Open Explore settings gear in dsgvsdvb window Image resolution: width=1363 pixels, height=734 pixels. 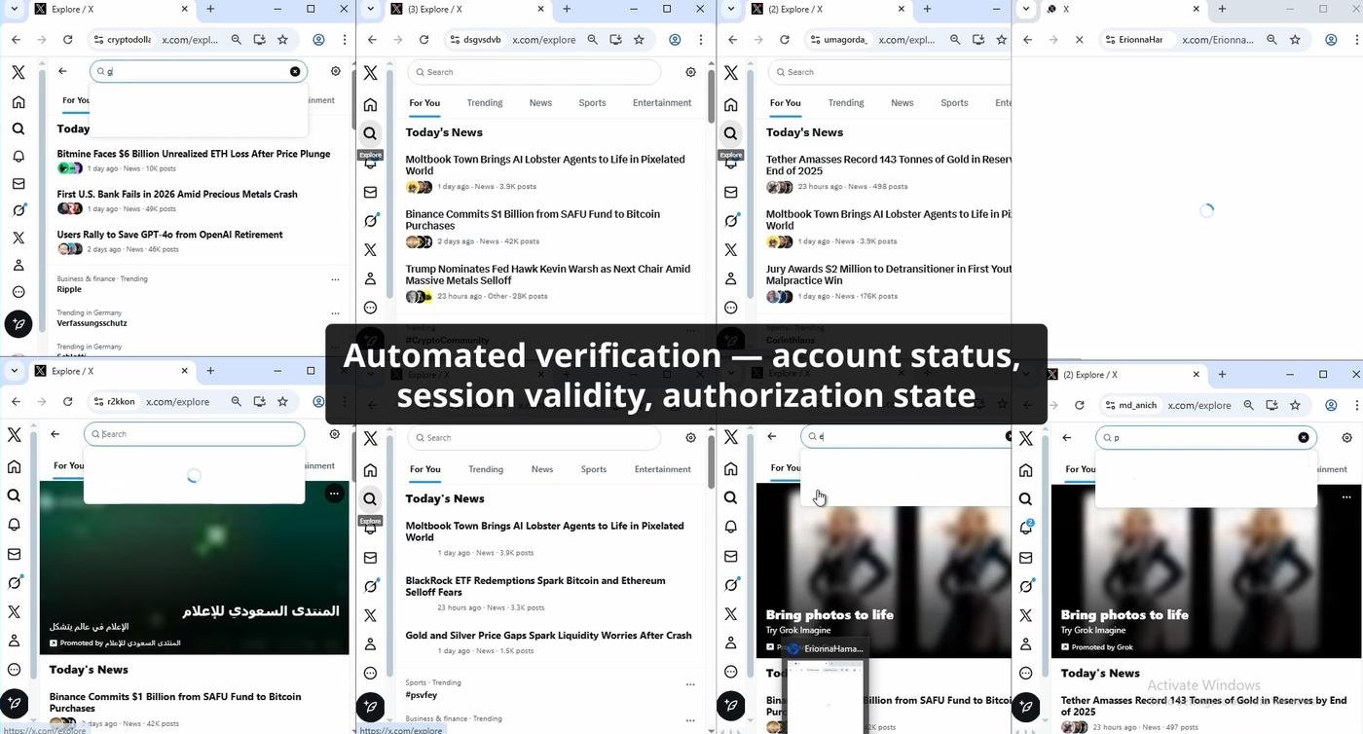pos(690,72)
